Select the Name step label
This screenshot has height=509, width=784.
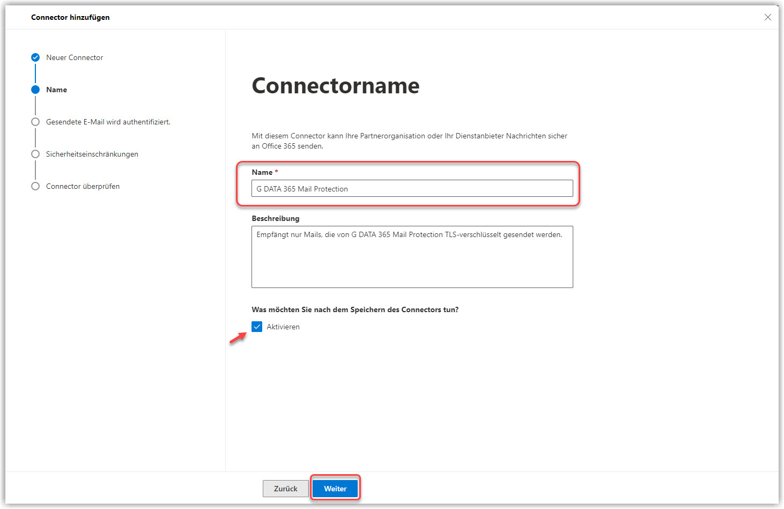[x=56, y=90]
